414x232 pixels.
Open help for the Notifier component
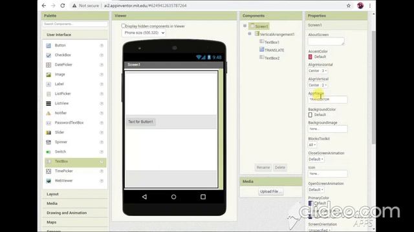click(x=102, y=113)
